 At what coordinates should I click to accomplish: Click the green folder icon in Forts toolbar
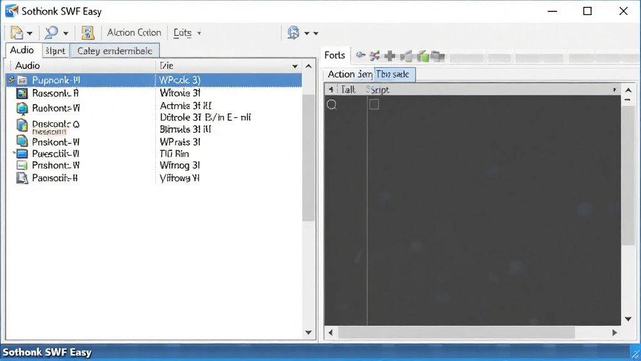click(x=423, y=56)
